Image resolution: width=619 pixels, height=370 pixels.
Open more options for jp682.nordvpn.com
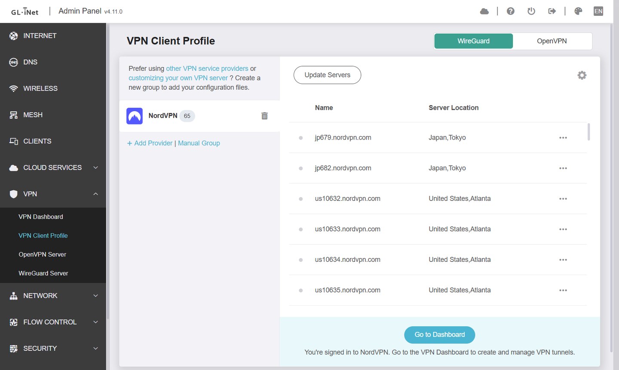point(563,168)
